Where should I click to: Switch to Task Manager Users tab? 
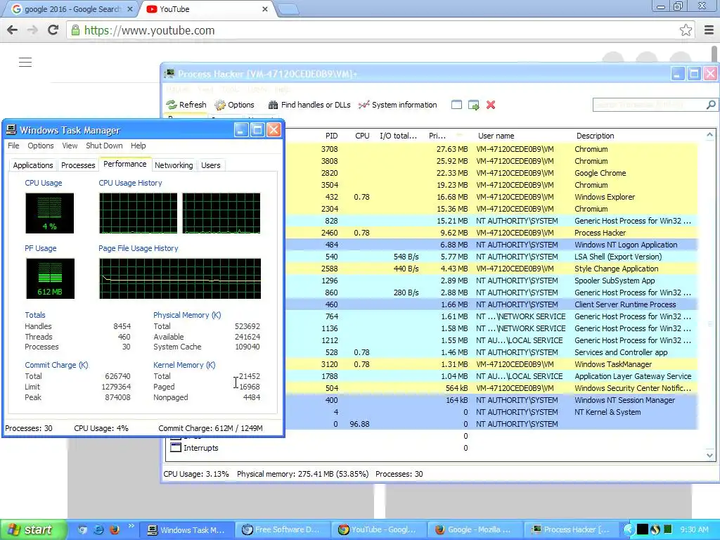[211, 165]
